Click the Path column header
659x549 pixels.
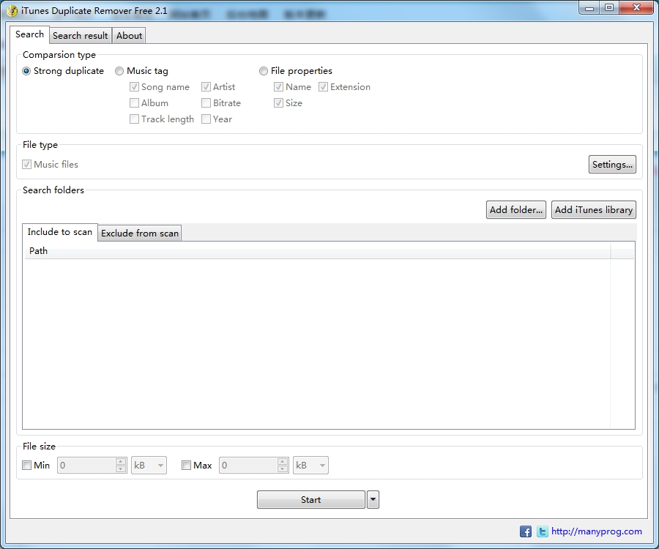[x=317, y=251]
